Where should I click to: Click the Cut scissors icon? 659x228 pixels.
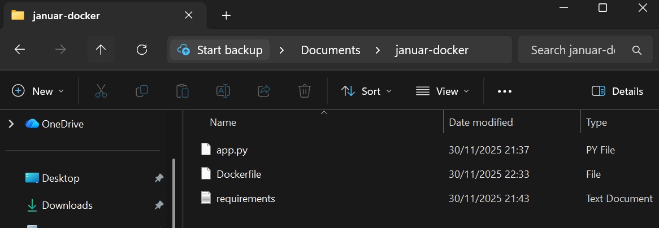101,91
